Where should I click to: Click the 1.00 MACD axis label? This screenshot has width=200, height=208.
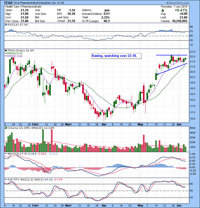[192, 154]
